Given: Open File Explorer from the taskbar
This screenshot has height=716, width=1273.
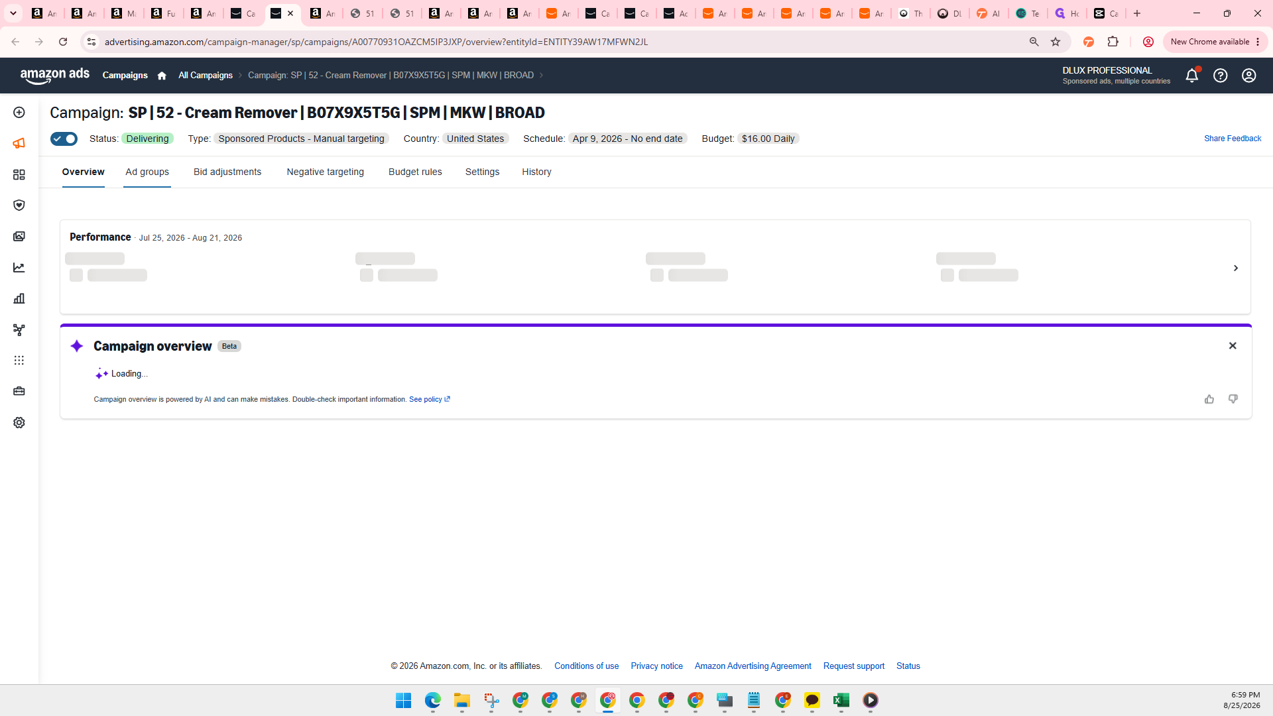Looking at the screenshot, I should coord(462,700).
